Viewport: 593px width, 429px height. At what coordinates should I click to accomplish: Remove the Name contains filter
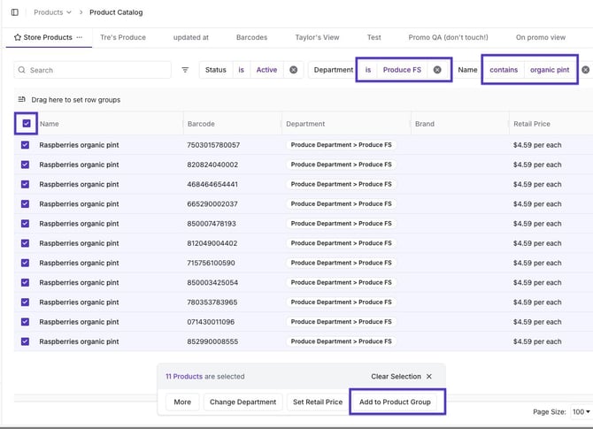pyautogui.click(x=585, y=70)
